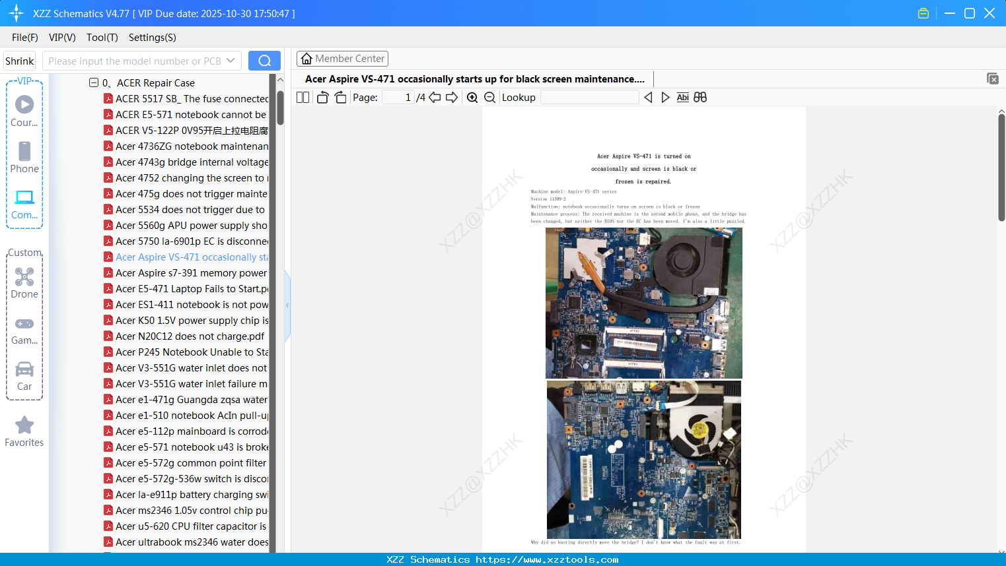The image size is (1006, 566).
Task: Collapse the left panel with the side handle
Action: (x=287, y=305)
